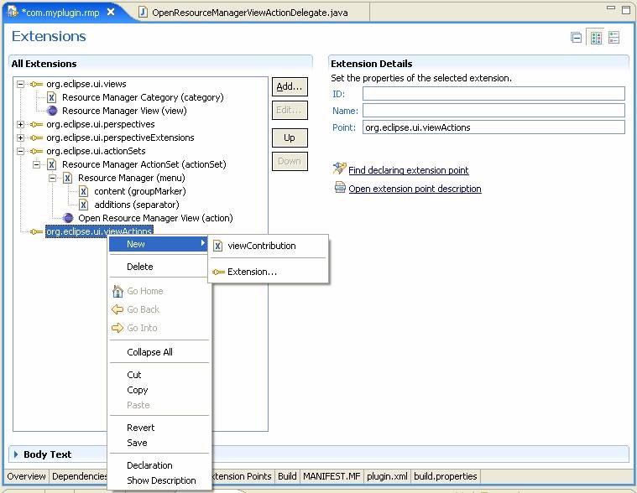Screen dimensions: 637x493
Task: Collapse the org.eclipse.ui.views node
Action: (x=20, y=85)
